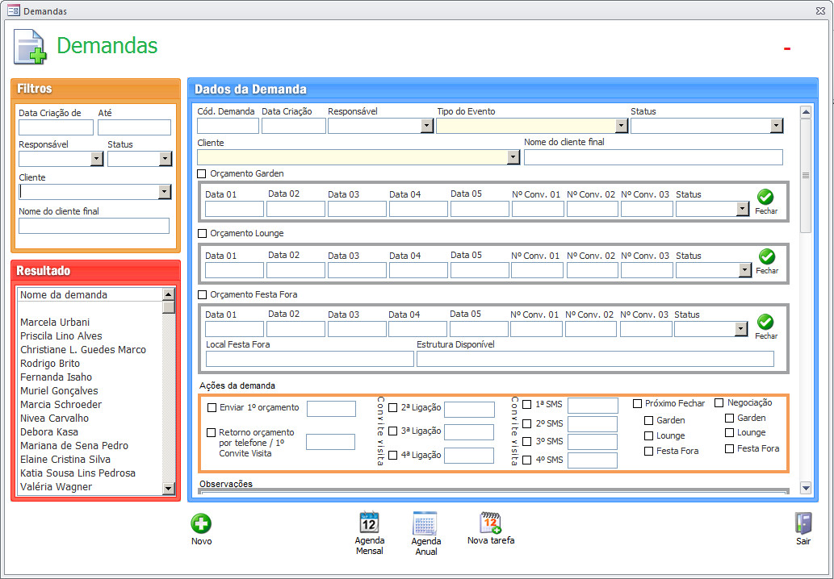Image resolution: width=834 pixels, height=579 pixels.
Task: Click the Local Festa Fora field
Action: pos(309,359)
